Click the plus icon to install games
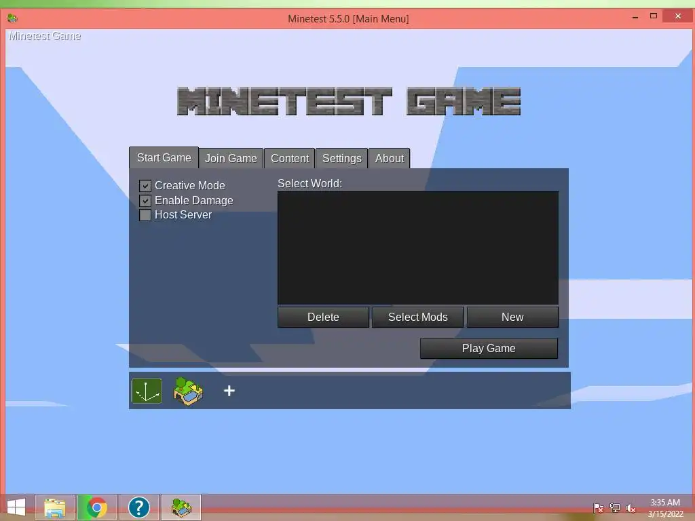Viewport: 695px width, 521px height. [229, 391]
